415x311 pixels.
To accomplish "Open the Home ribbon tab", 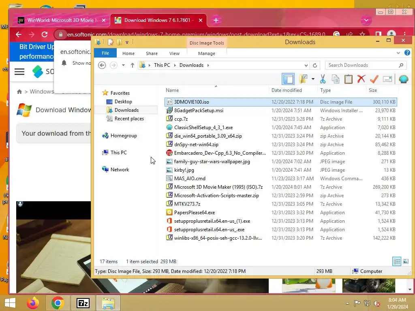I will point(128,53).
